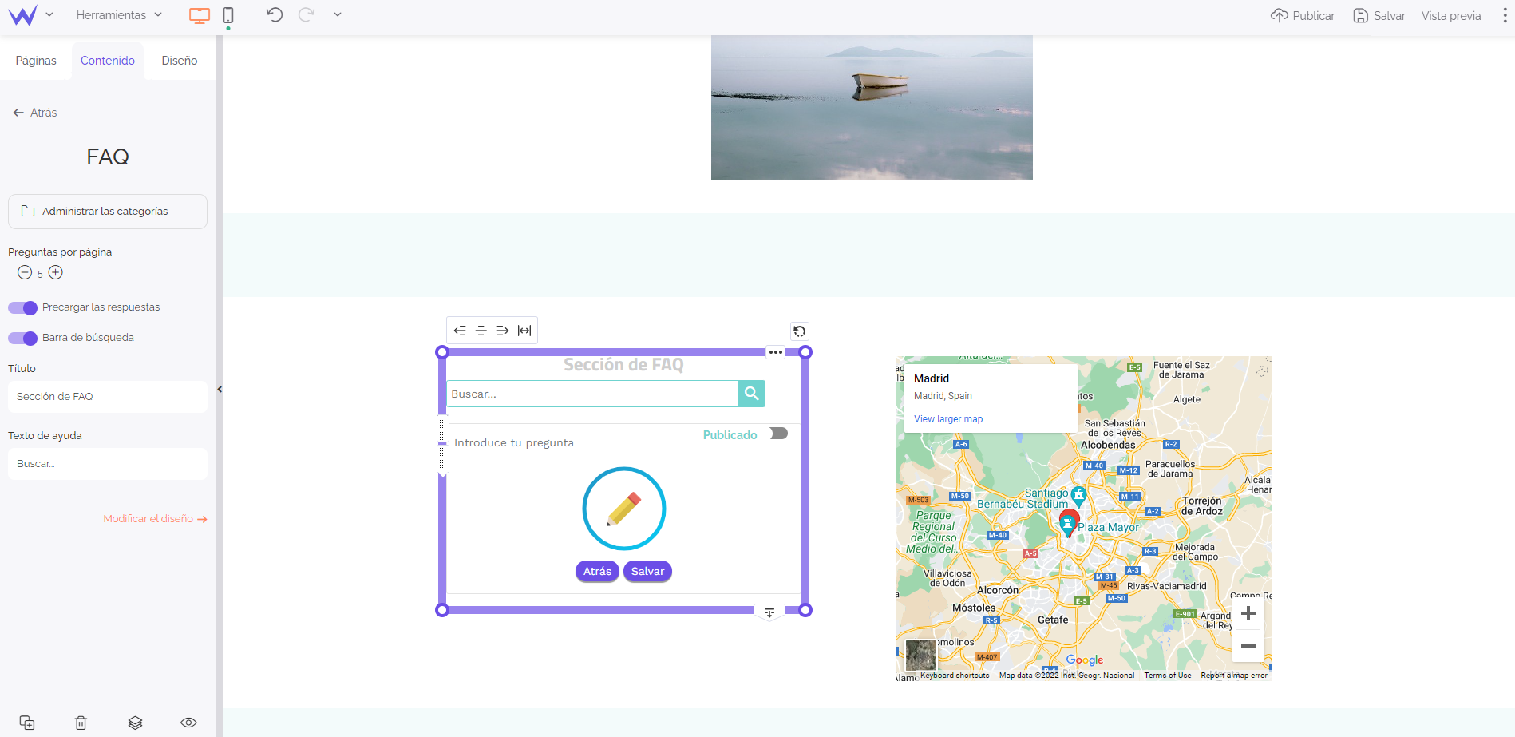This screenshot has height=737, width=1515.
Task: Open Vista previa
Action: click(1451, 16)
